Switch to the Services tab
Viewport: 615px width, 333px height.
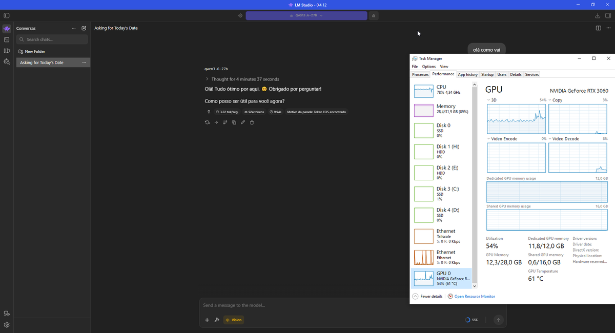click(532, 74)
